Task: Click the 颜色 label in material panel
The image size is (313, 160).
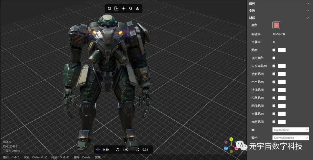Action: [x=254, y=25]
